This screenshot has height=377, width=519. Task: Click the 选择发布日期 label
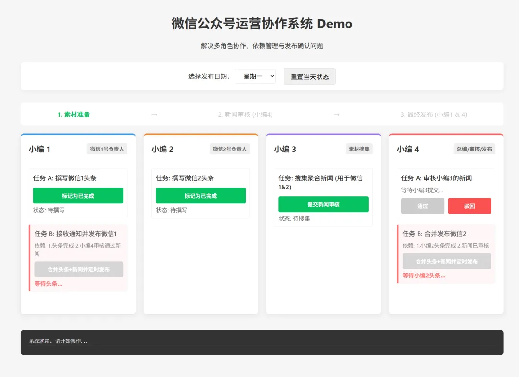(x=209, y=76)
